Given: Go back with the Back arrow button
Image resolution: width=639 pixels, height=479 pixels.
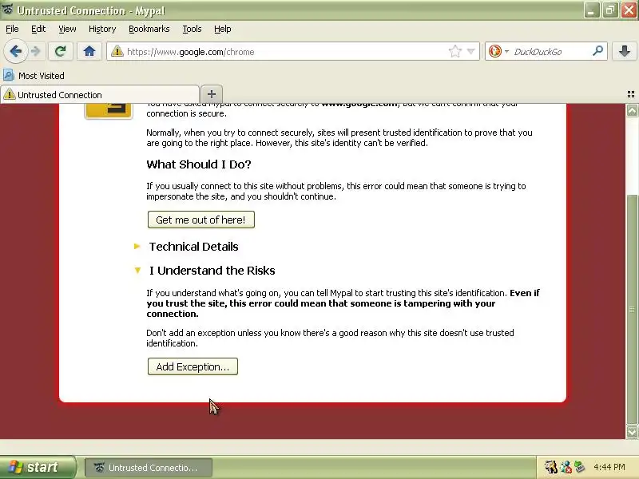Looking at the screenshot, I should 15,52.
